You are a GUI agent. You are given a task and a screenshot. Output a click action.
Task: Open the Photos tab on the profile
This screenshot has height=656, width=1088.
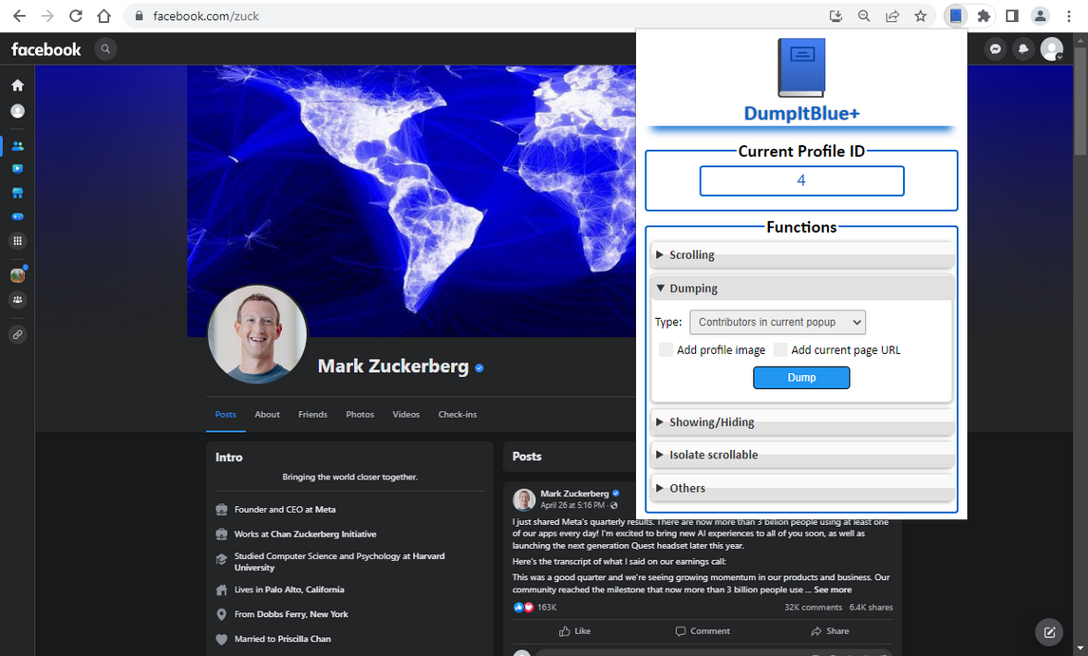360,414
